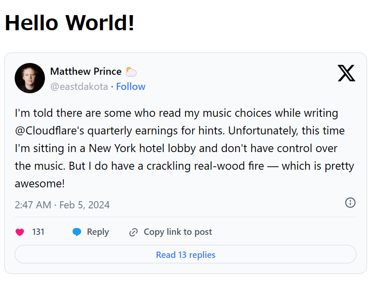Click the Hello World! heading
The width and height of the screenshot is (388, 281).
click(70, 23)
